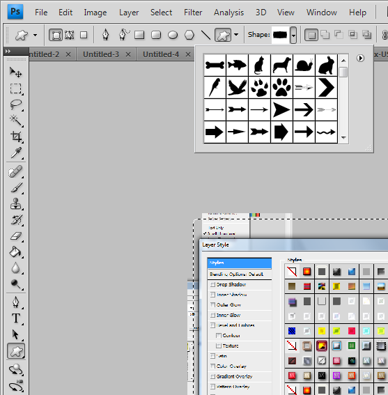Select Custom Shape tool in toolbox
Image resolution: width=388 pixels, height=395 pixels.
point(16,351)
